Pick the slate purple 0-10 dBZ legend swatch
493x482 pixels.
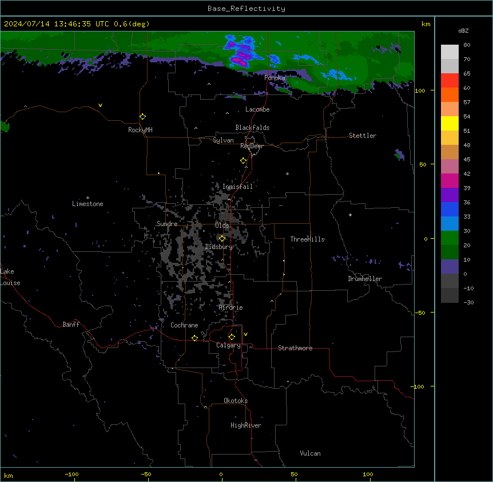[450, 267]
